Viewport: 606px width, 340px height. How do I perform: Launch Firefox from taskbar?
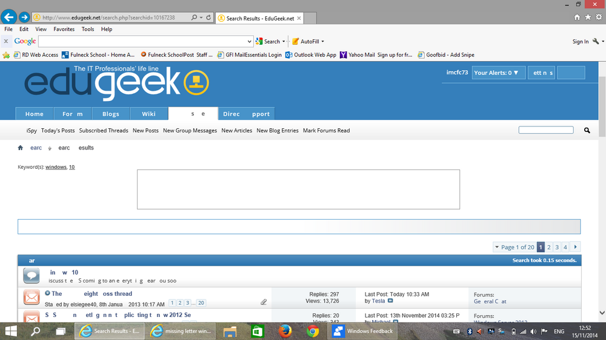(285, 331)
